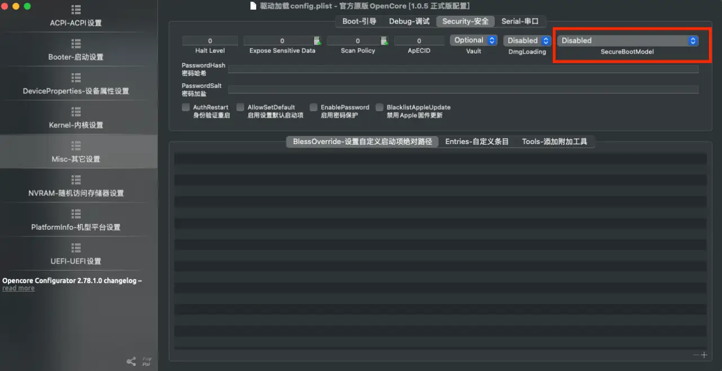
Task: Click the Kernel section list icon
Action: 76,111
